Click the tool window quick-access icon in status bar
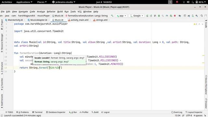Viewport: 208px width, 117px height. [2, 116]
